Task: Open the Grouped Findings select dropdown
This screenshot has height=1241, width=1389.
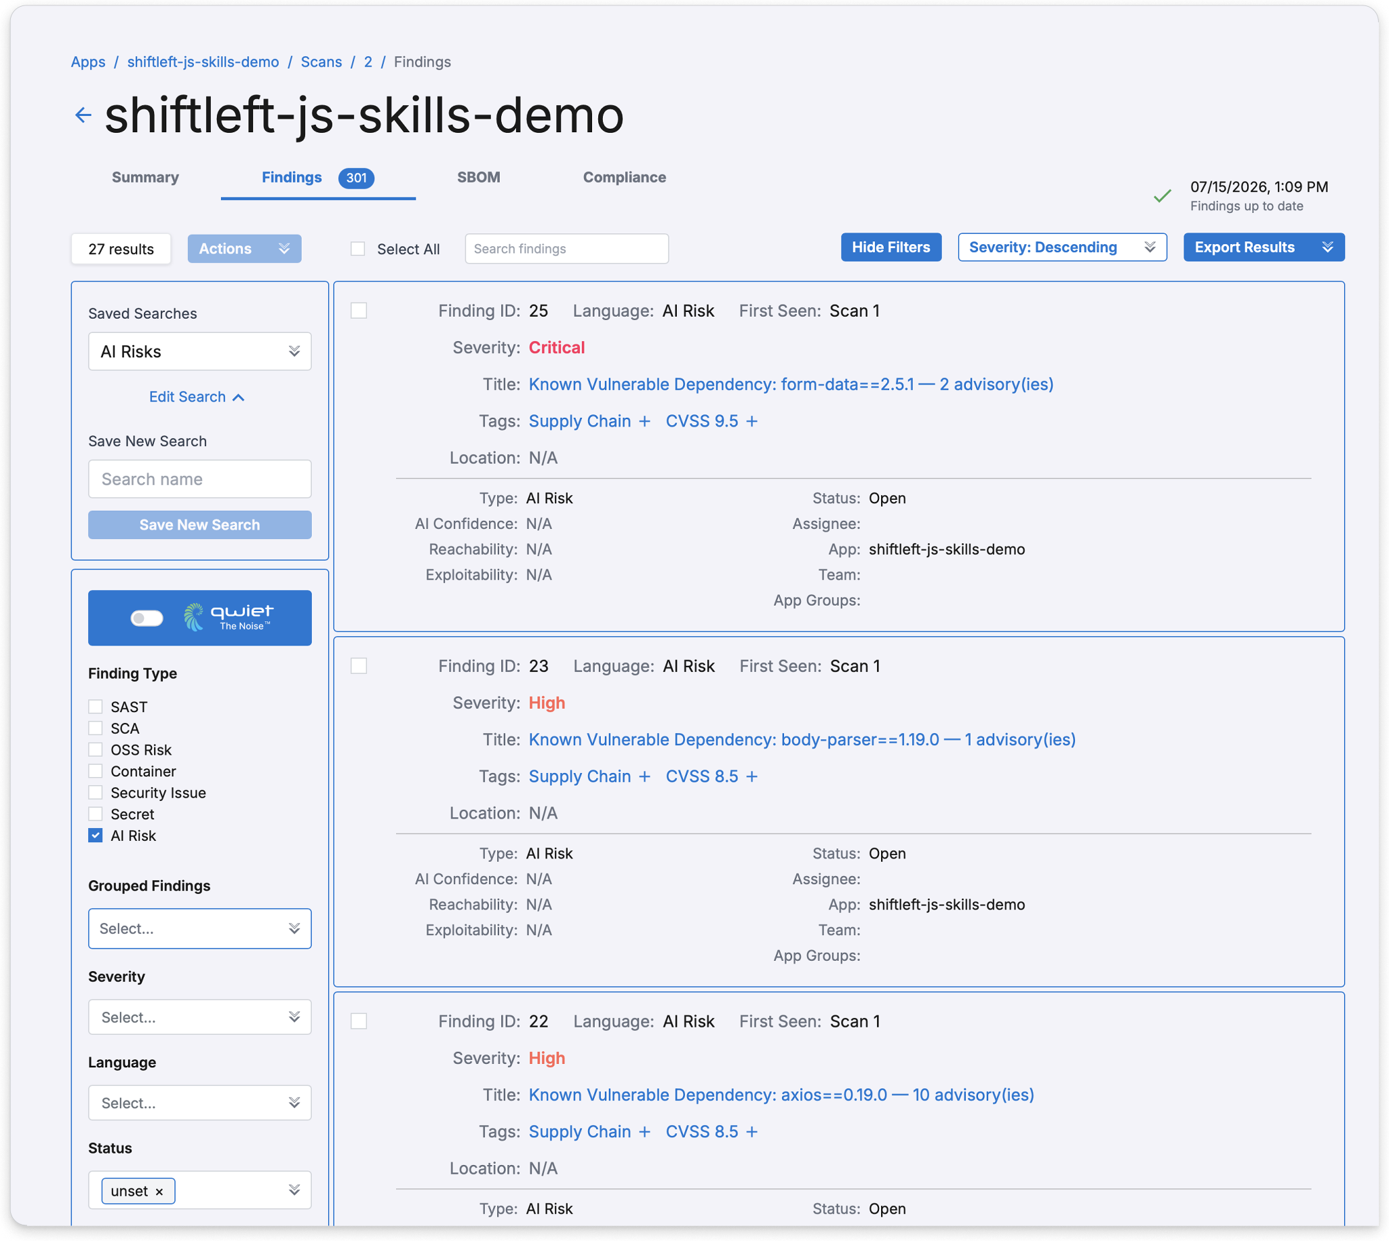Action: click(x=200, y=928)
